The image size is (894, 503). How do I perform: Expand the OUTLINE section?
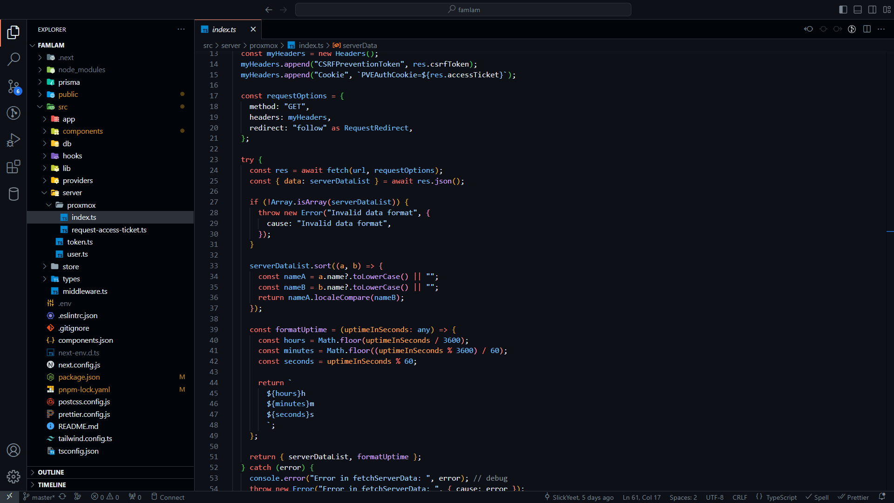click(51, 472)
